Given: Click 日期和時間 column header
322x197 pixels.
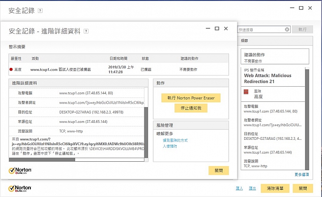Looking at the screenshot, I should pos(119,59).
